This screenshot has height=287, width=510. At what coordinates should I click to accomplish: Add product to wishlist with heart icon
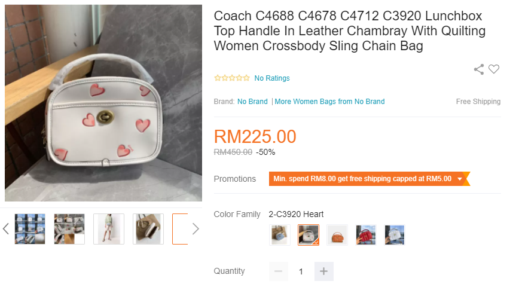point(494,69)
